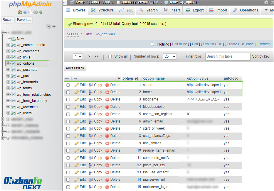Click the red Delete icon for use_smilies row
The image size is (274, 191).
click(107, 143)
